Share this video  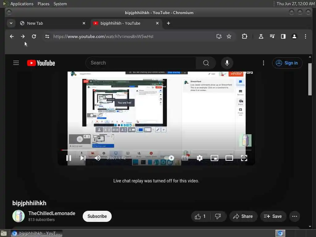point(243,216)
